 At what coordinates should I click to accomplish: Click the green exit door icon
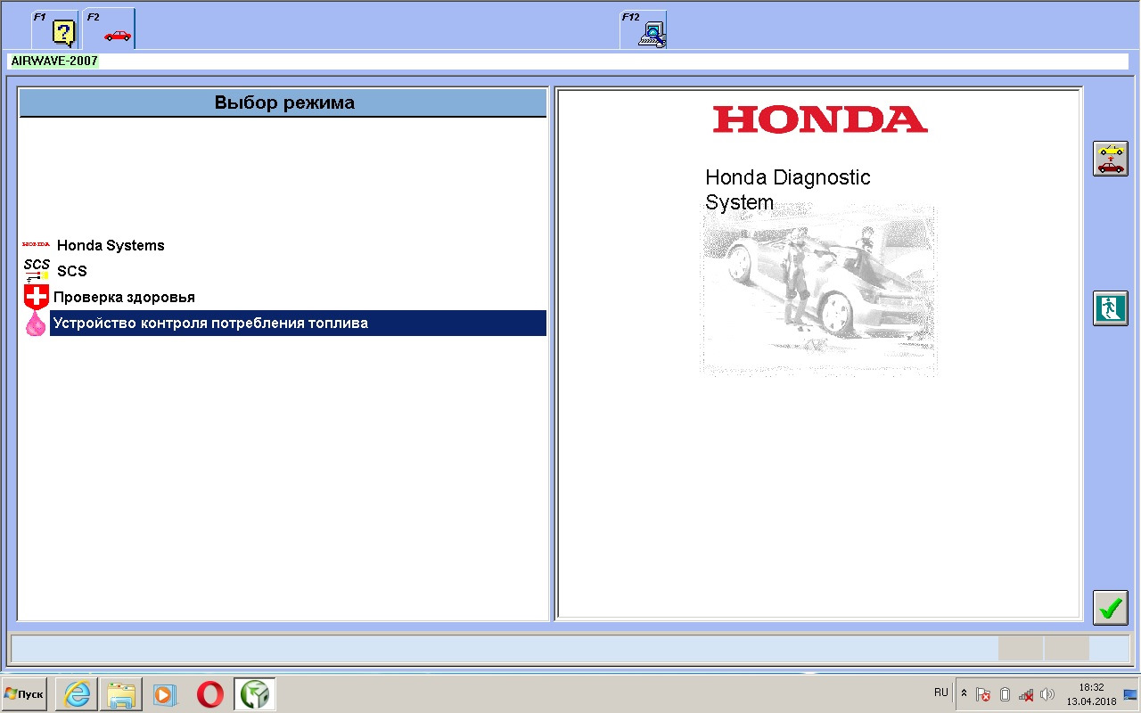click(x=1111, y=308)
